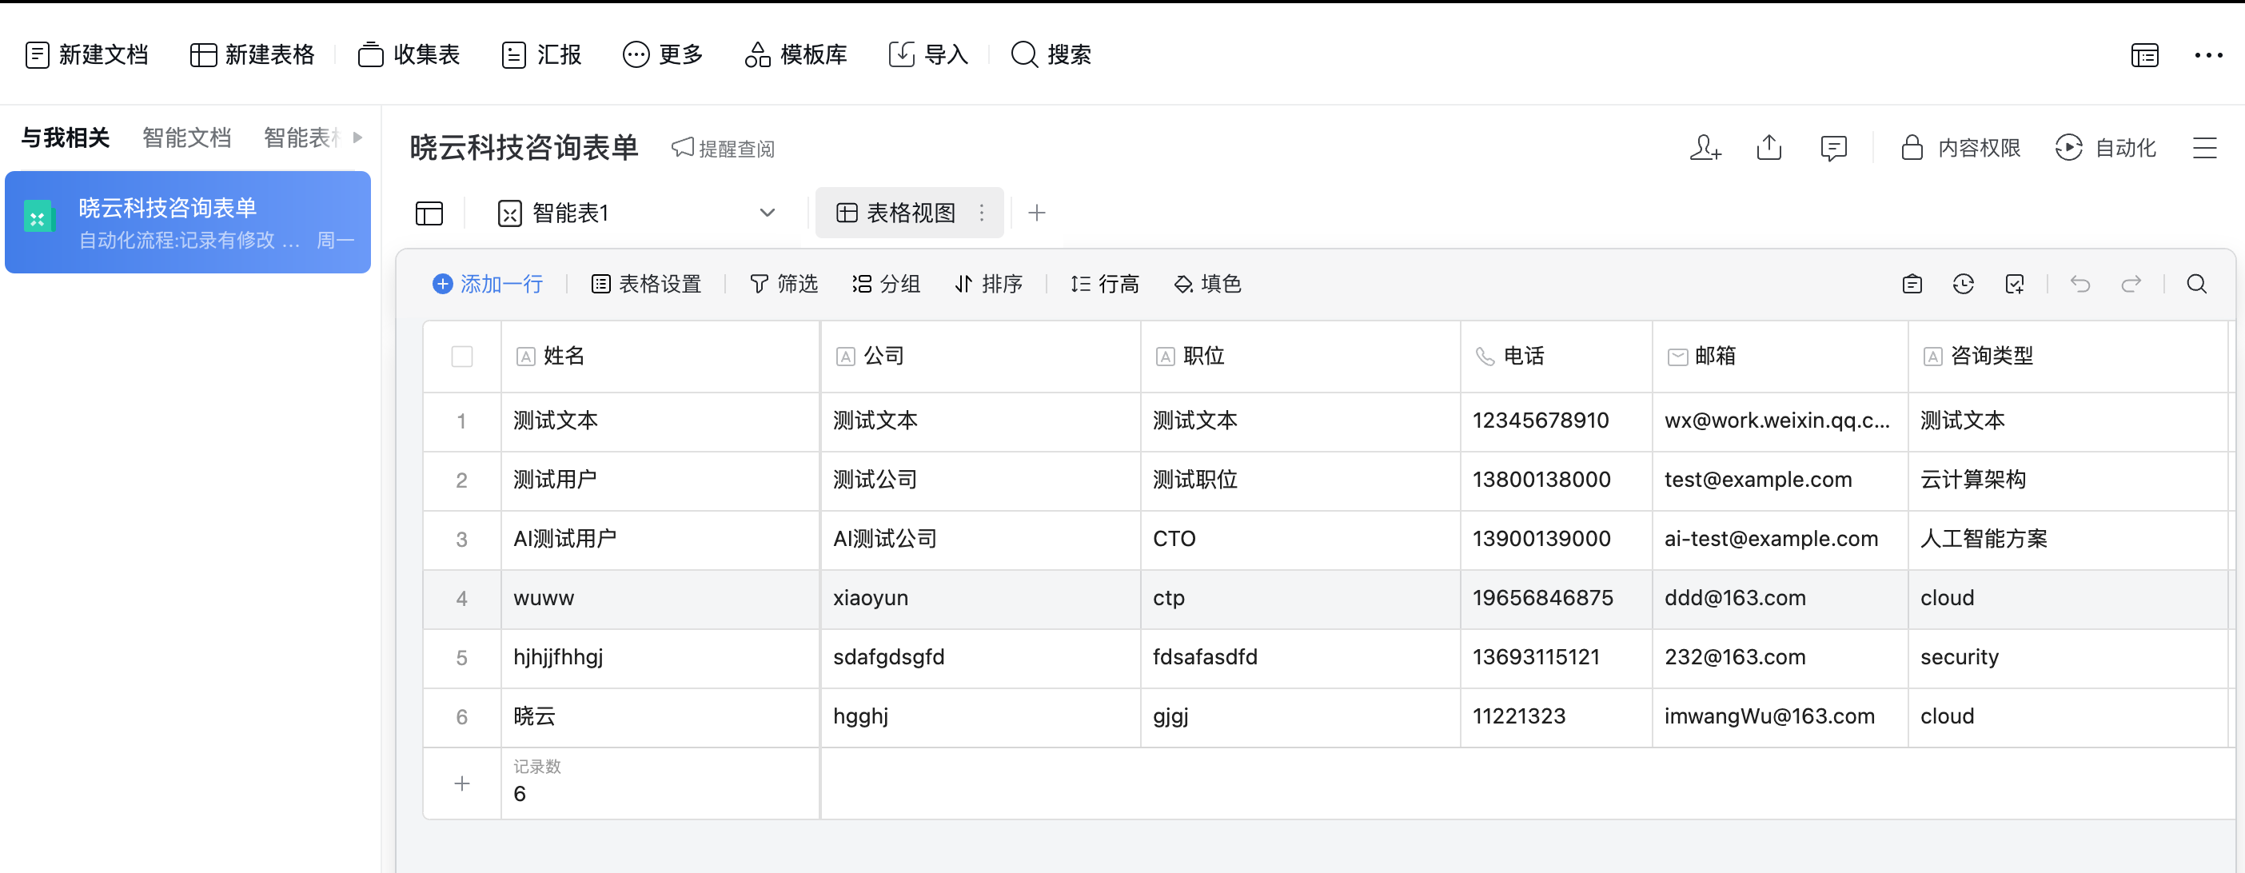The image size is (2245, 873).
Task: Click the 搜索 search button in top bar
Action: click(1051, 55)
